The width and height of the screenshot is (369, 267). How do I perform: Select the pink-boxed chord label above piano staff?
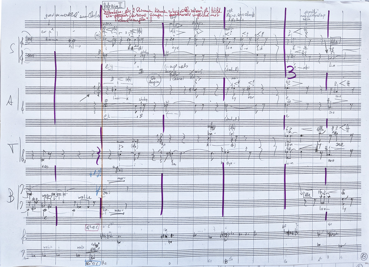pyautogui.click(x=92, y=227)
